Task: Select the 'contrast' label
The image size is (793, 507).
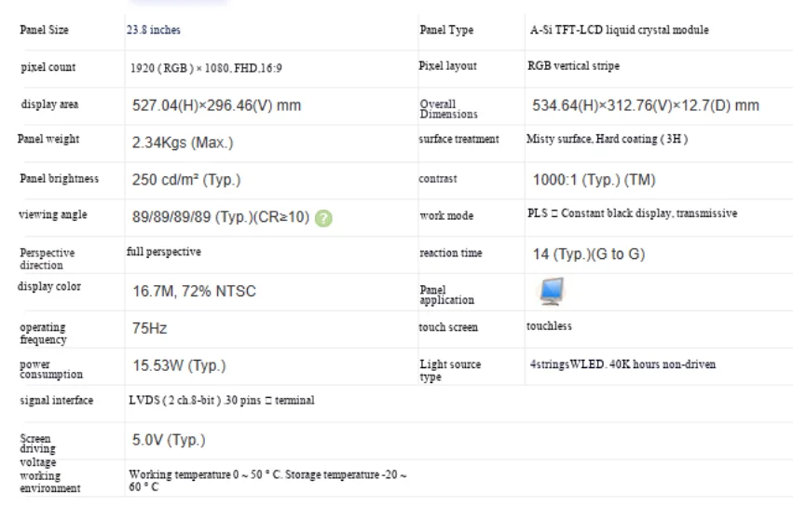Action: [438, 179]
